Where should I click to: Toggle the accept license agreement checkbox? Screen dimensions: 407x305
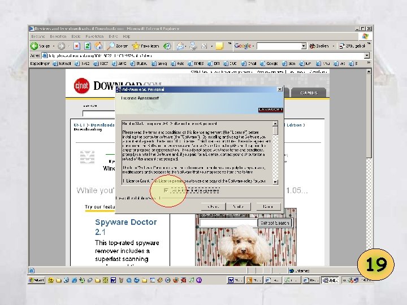click(166, 191)
